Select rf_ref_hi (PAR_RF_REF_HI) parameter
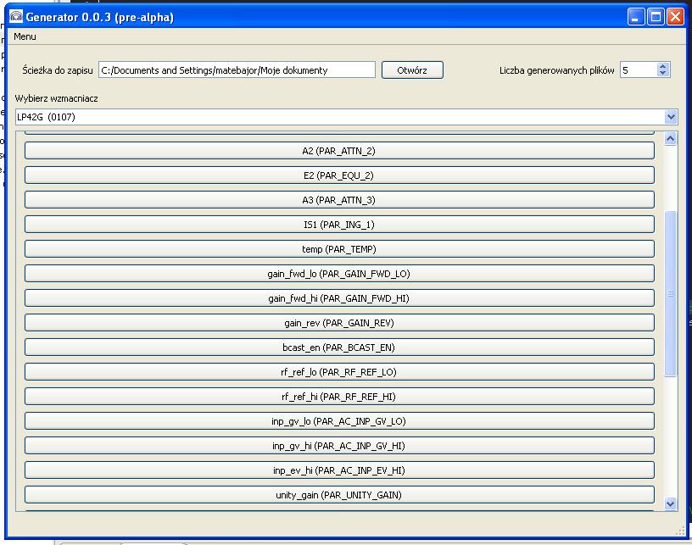 (x=339, y=397)
